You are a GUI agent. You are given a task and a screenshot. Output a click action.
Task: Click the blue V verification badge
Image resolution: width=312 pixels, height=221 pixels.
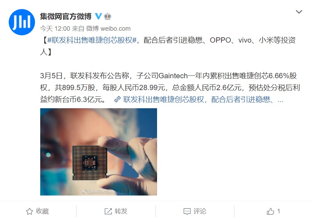(x=98, y=16)
